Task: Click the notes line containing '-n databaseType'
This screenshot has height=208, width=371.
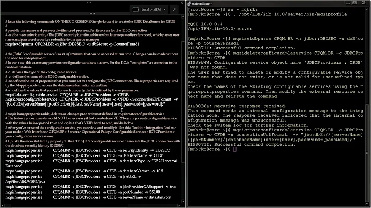Action: coord(91,161)
